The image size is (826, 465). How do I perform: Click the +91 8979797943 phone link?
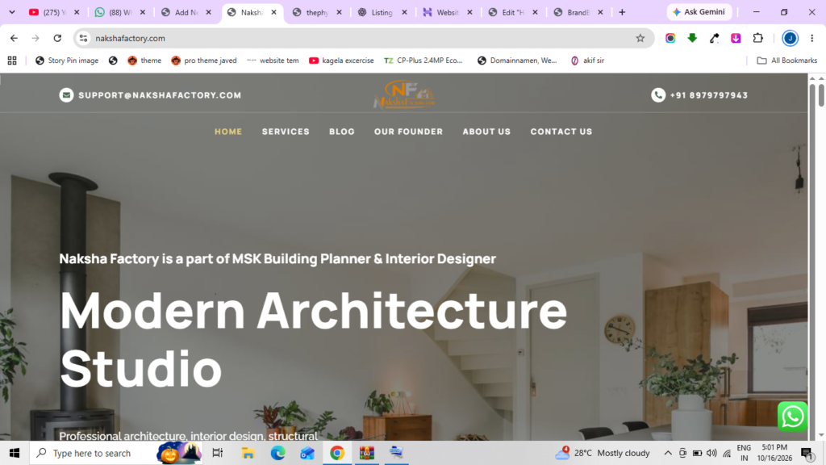click(x=708, y=95)
